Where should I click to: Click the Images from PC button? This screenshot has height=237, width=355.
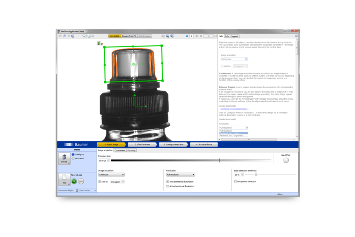[x=129, y=36]
